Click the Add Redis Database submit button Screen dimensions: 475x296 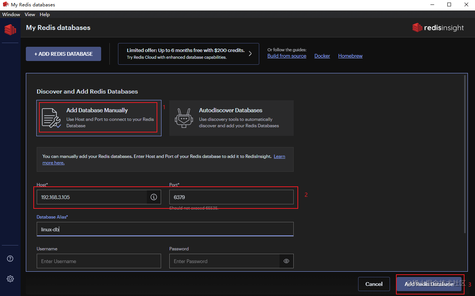coord(429,284)
